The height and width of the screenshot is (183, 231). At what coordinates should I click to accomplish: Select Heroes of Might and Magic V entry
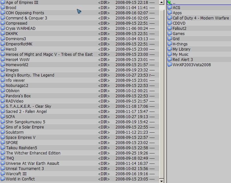pyautogui.click(x=49, y=54)
